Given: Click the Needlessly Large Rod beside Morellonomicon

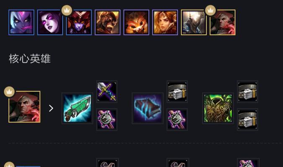Looking at the screenshot, I should (x=177, y=119).
